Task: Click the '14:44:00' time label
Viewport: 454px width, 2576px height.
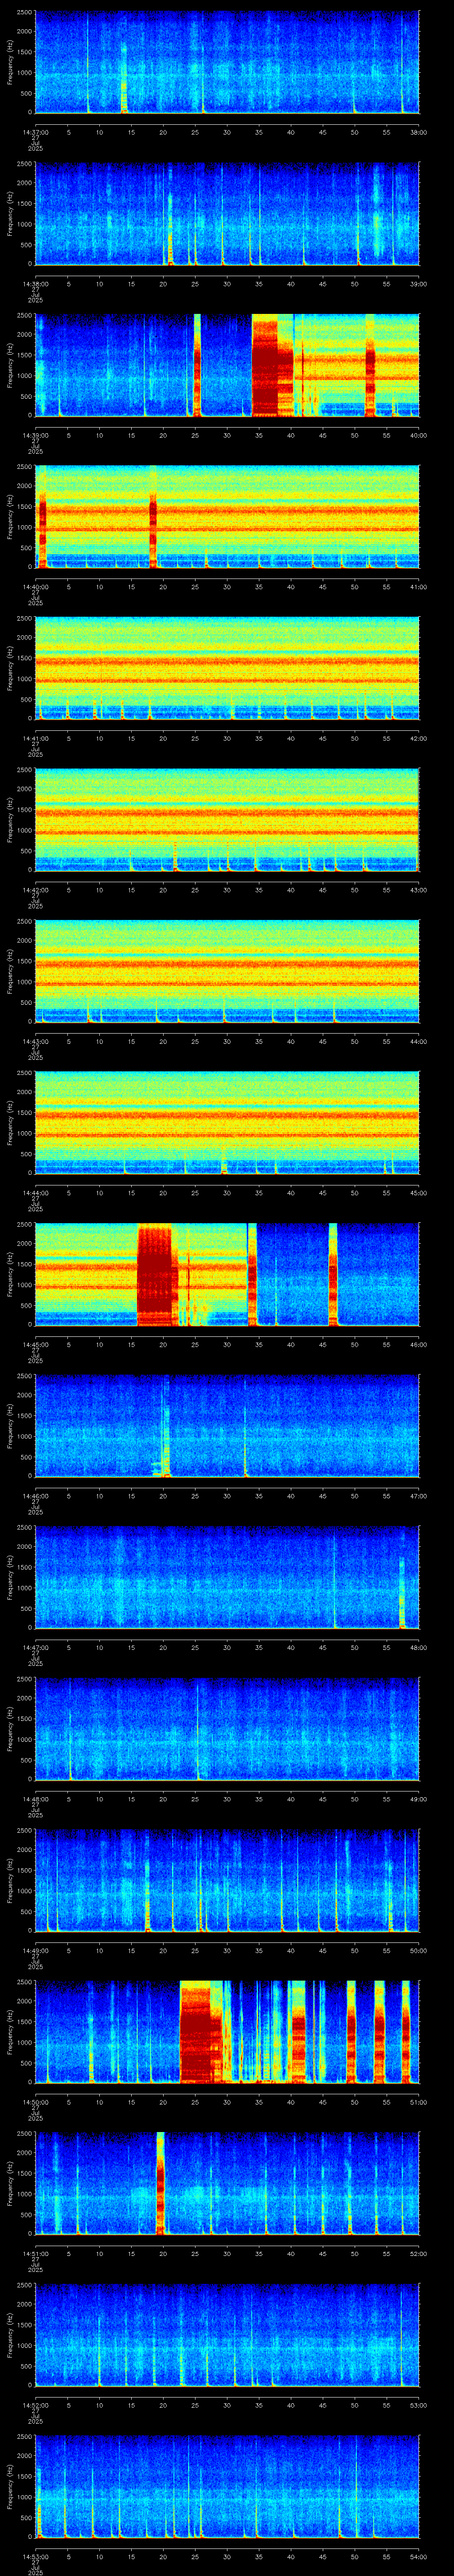Action: (x=35, y=1193)
